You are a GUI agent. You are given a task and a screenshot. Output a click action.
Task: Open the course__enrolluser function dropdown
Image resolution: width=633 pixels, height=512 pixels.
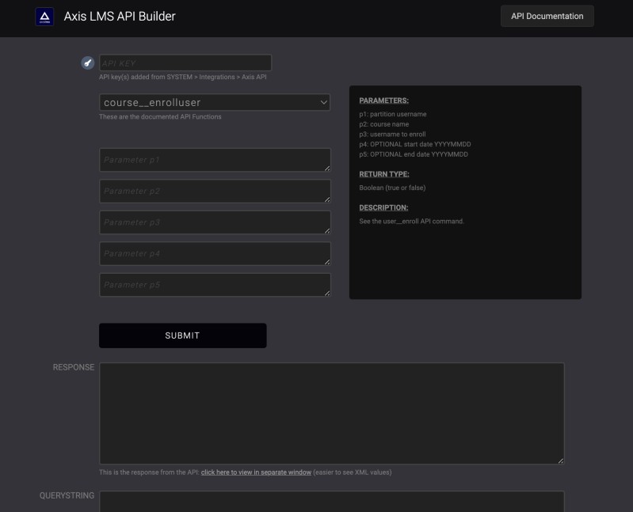pyautogui.click(x=215, y=102)
